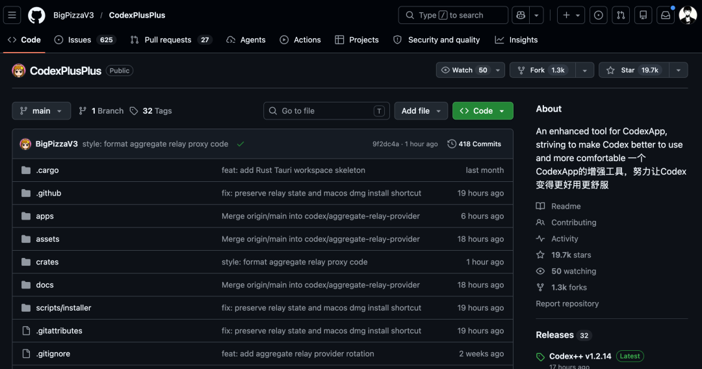This screenshot has width=702, height=369.
Task: Click the Readme book icon
Action: click(540, 206)
